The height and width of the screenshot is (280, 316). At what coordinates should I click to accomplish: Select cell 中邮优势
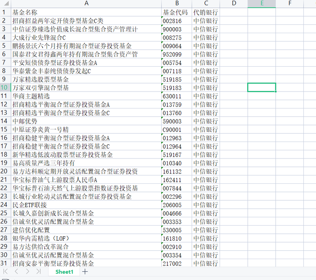[x=86, y=121]
